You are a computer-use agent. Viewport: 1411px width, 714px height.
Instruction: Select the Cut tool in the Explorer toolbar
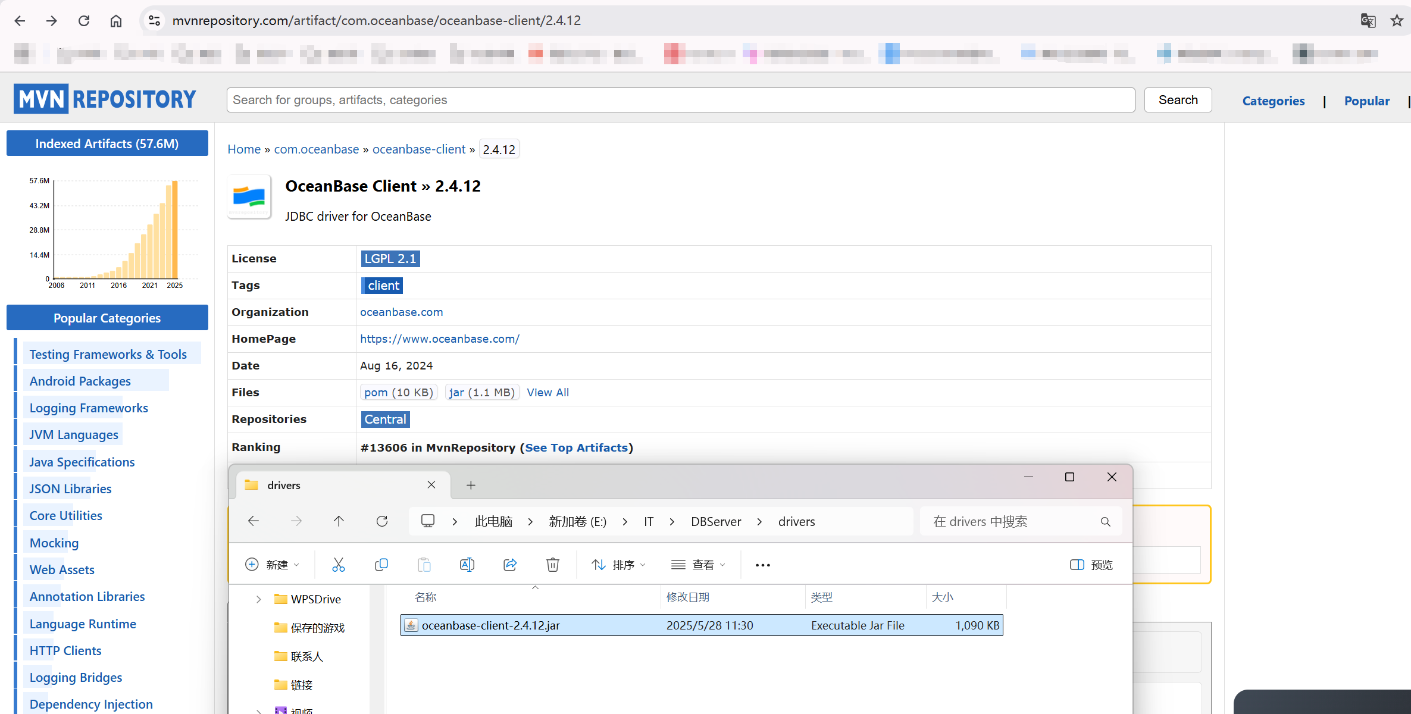point(339,564)
